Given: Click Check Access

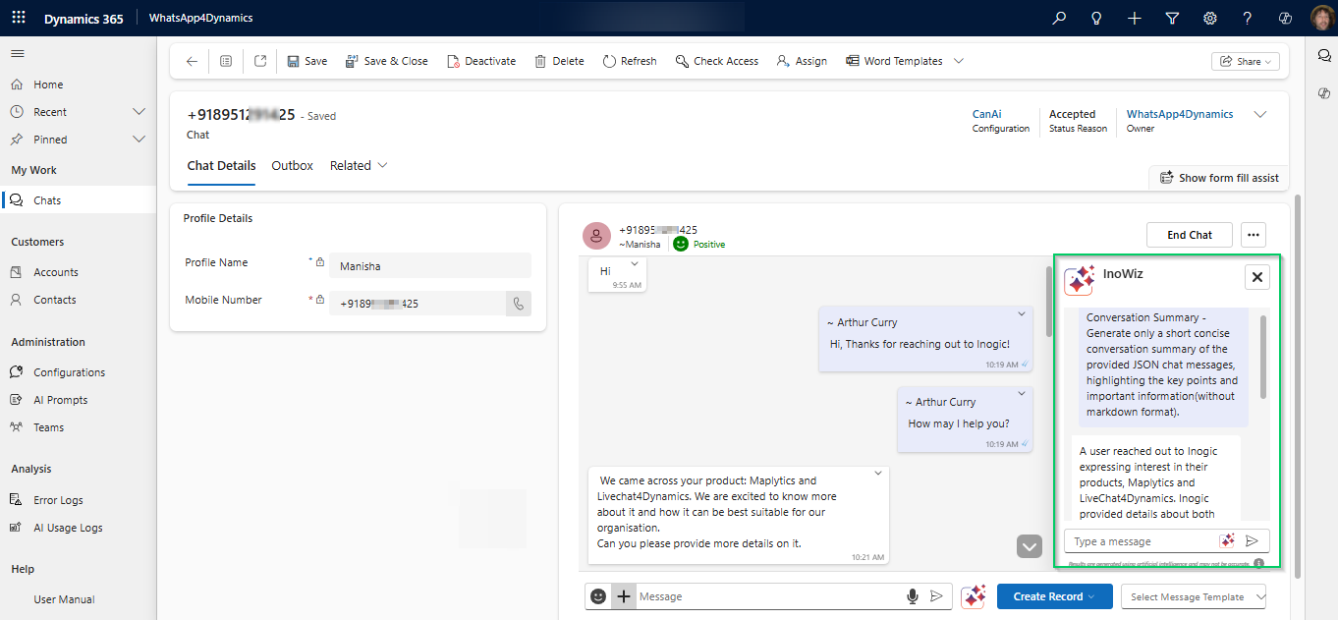Looking at the screenshot, I should click(716, 61).
